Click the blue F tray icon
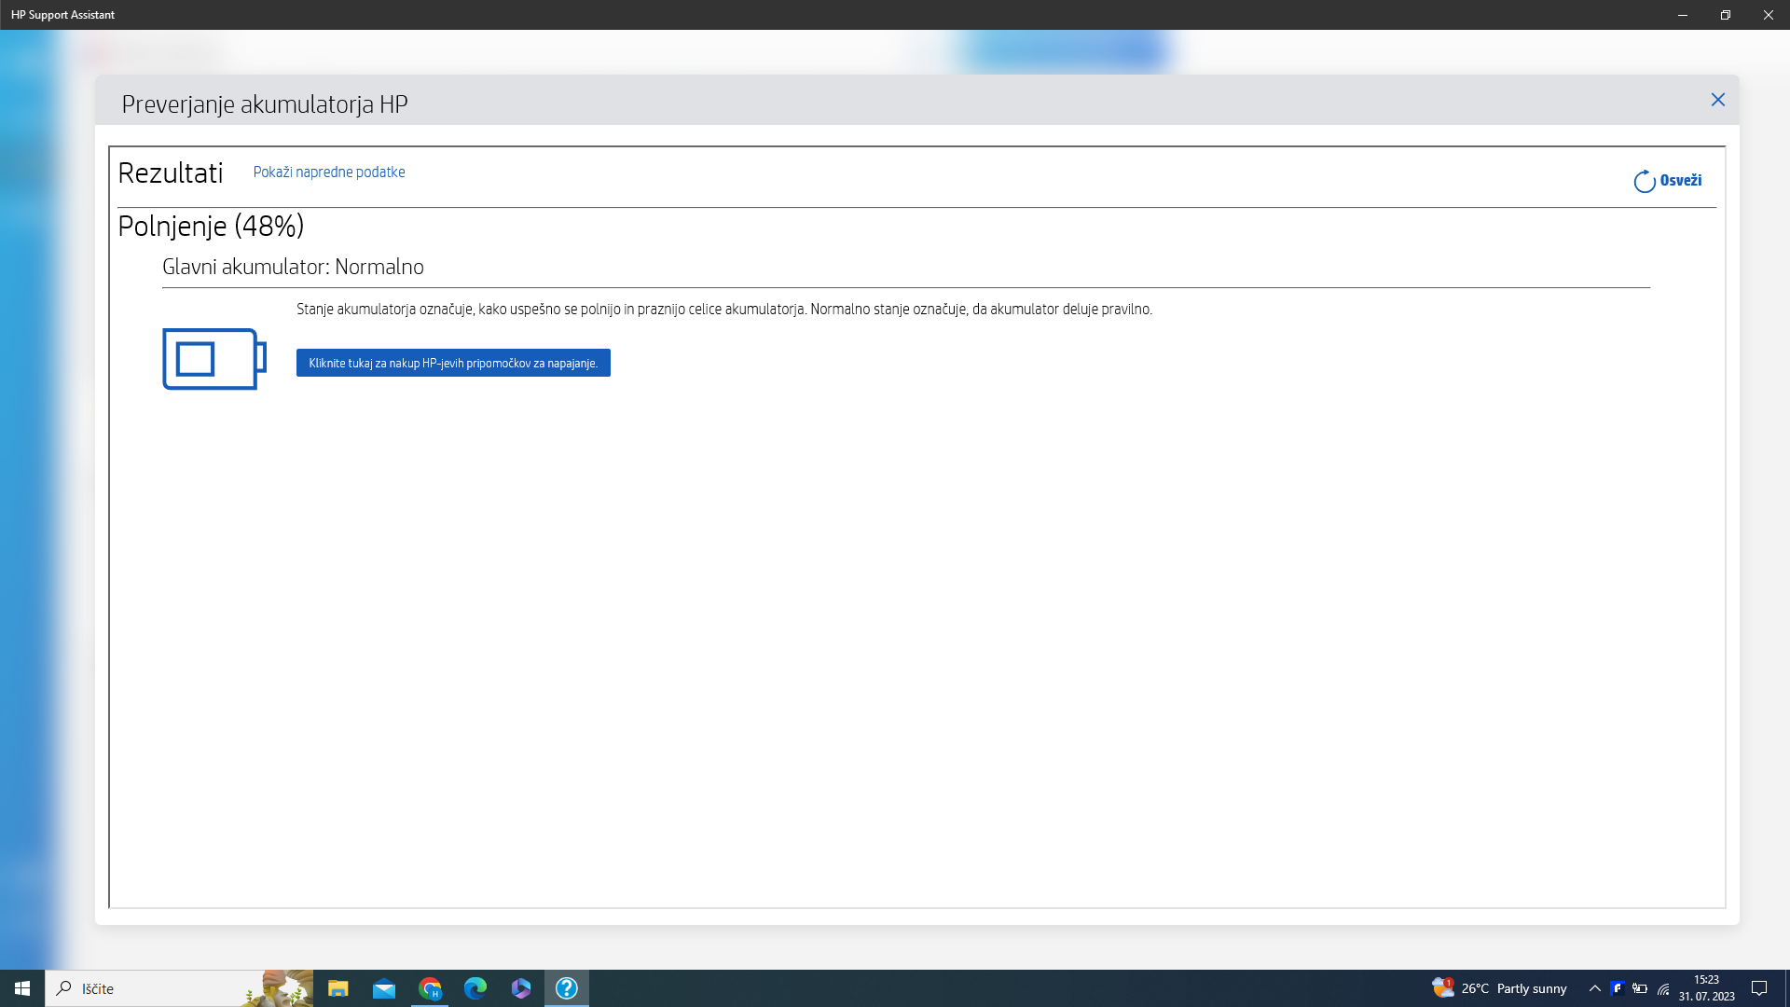This screenshot has height=1007, width=1790. point(1618,988)
